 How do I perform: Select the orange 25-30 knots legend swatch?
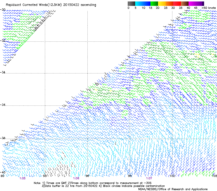(x=169, y=4)
